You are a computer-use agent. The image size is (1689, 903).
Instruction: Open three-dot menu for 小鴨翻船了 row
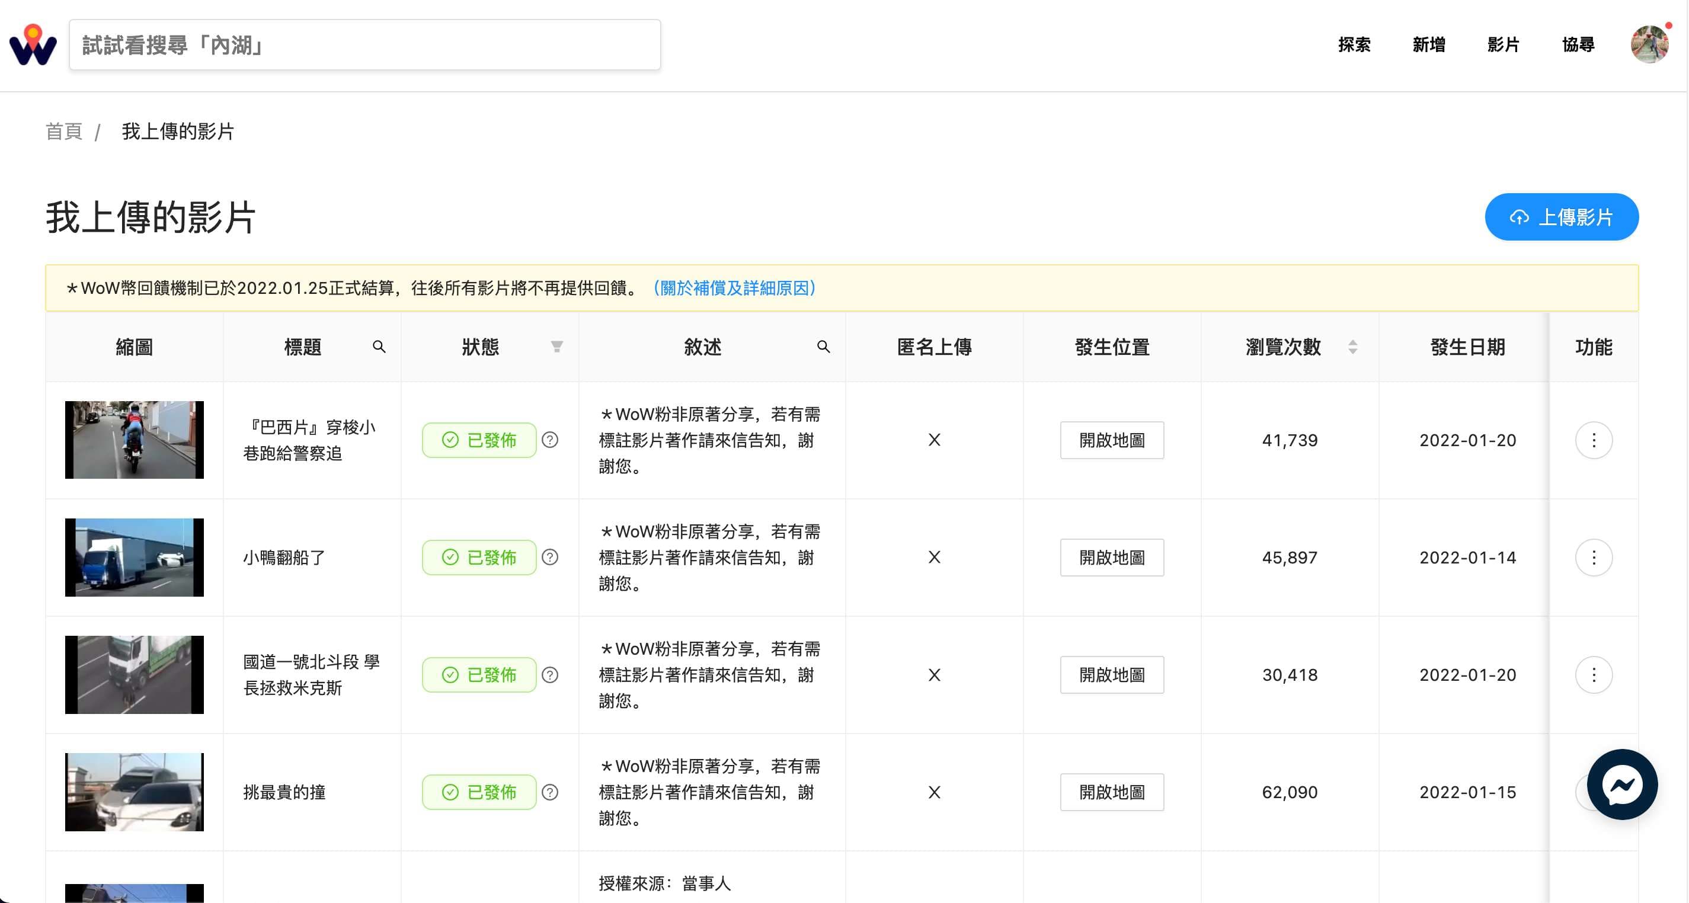[1593, 558]
